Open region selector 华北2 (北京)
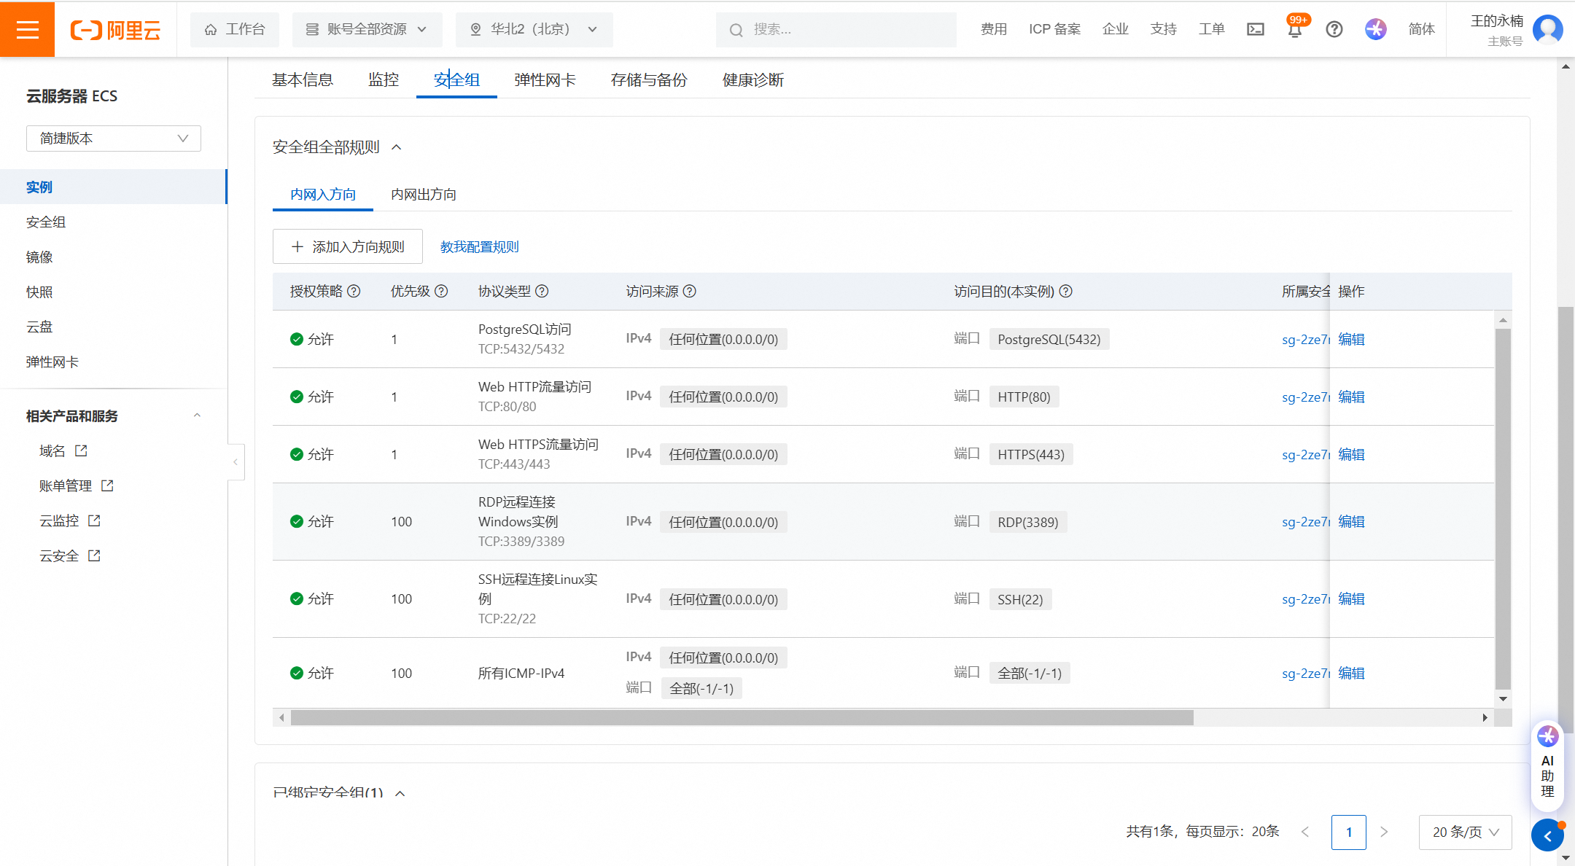Image resolution: width=1575 pixels, height=866 pixels. (x=534, y=29)
